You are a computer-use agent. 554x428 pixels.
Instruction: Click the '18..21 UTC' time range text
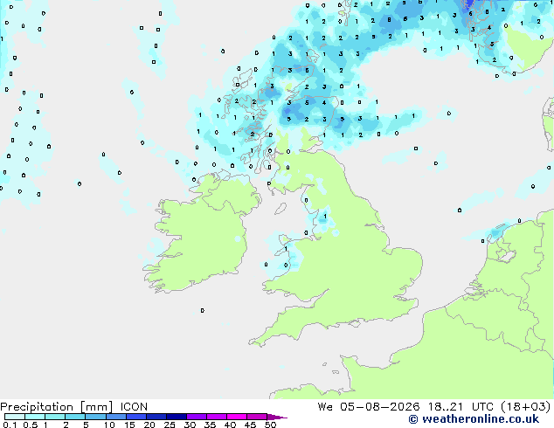461,407
